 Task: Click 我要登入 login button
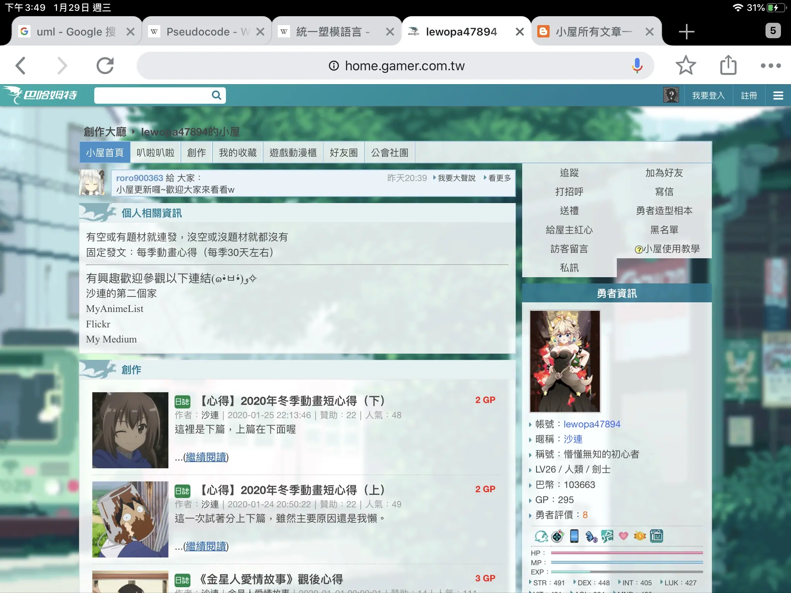(x=708, y=95)
